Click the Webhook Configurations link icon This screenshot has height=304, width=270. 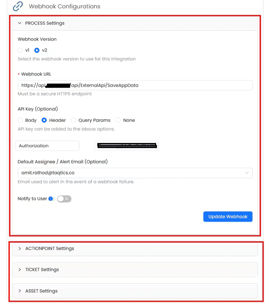click(x=18, y=6)
